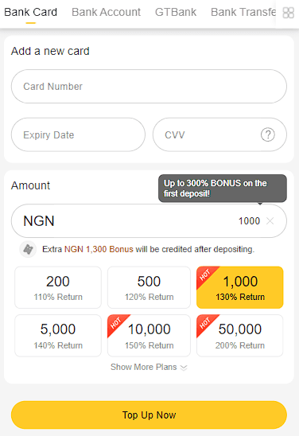Open the payment methods grid icon
This screenshot has height=436, width=299.
tap(288, 13)
